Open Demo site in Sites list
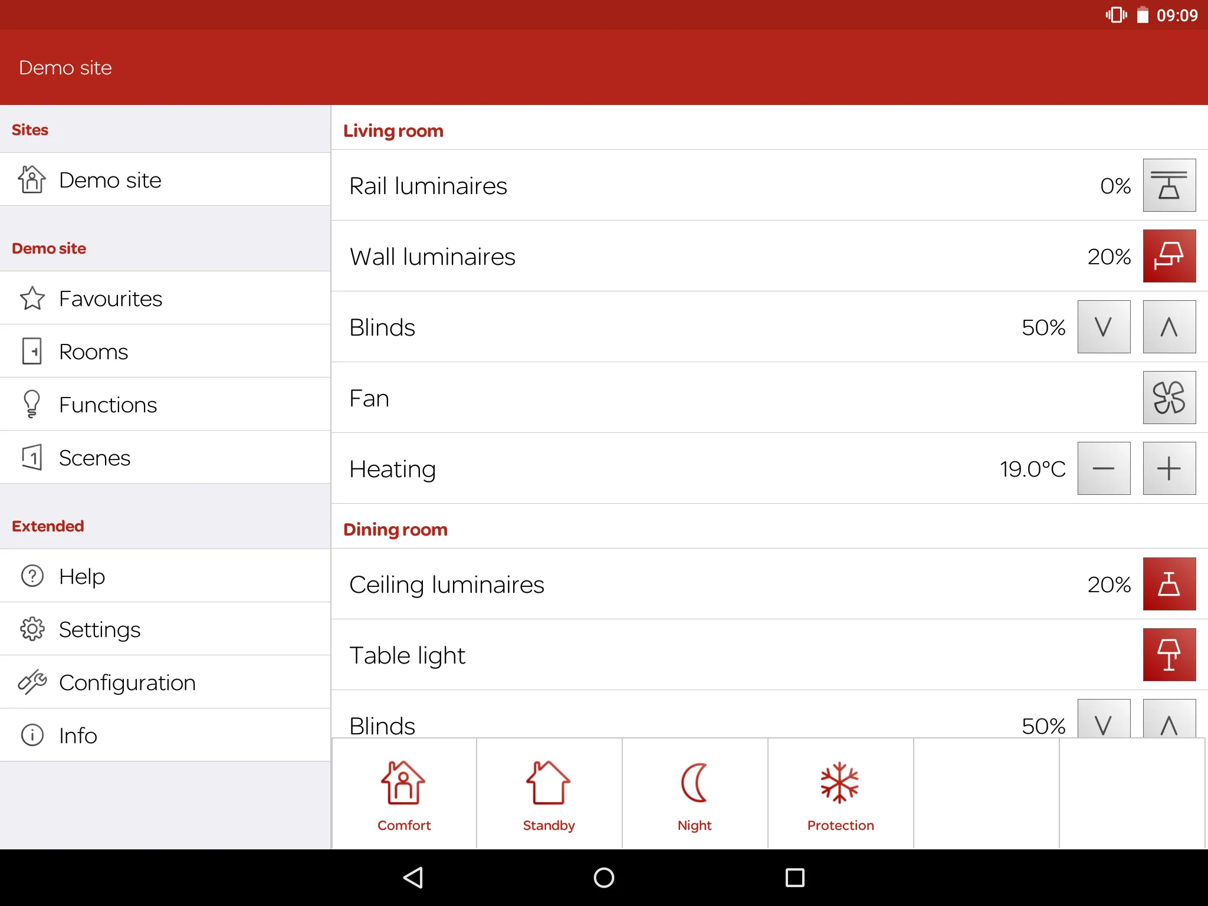The width and height of the screenshot is (1208, 906). (165, 179)
